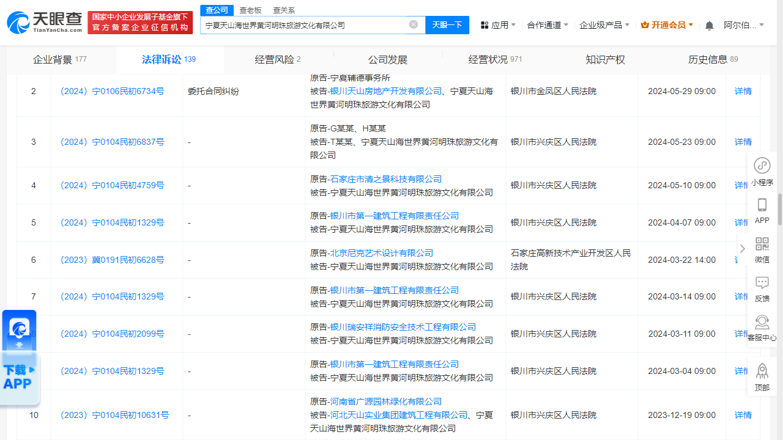Open the 经营状况 tab
The width and height of the screenshot is (783, 440).
pos(495,59)
